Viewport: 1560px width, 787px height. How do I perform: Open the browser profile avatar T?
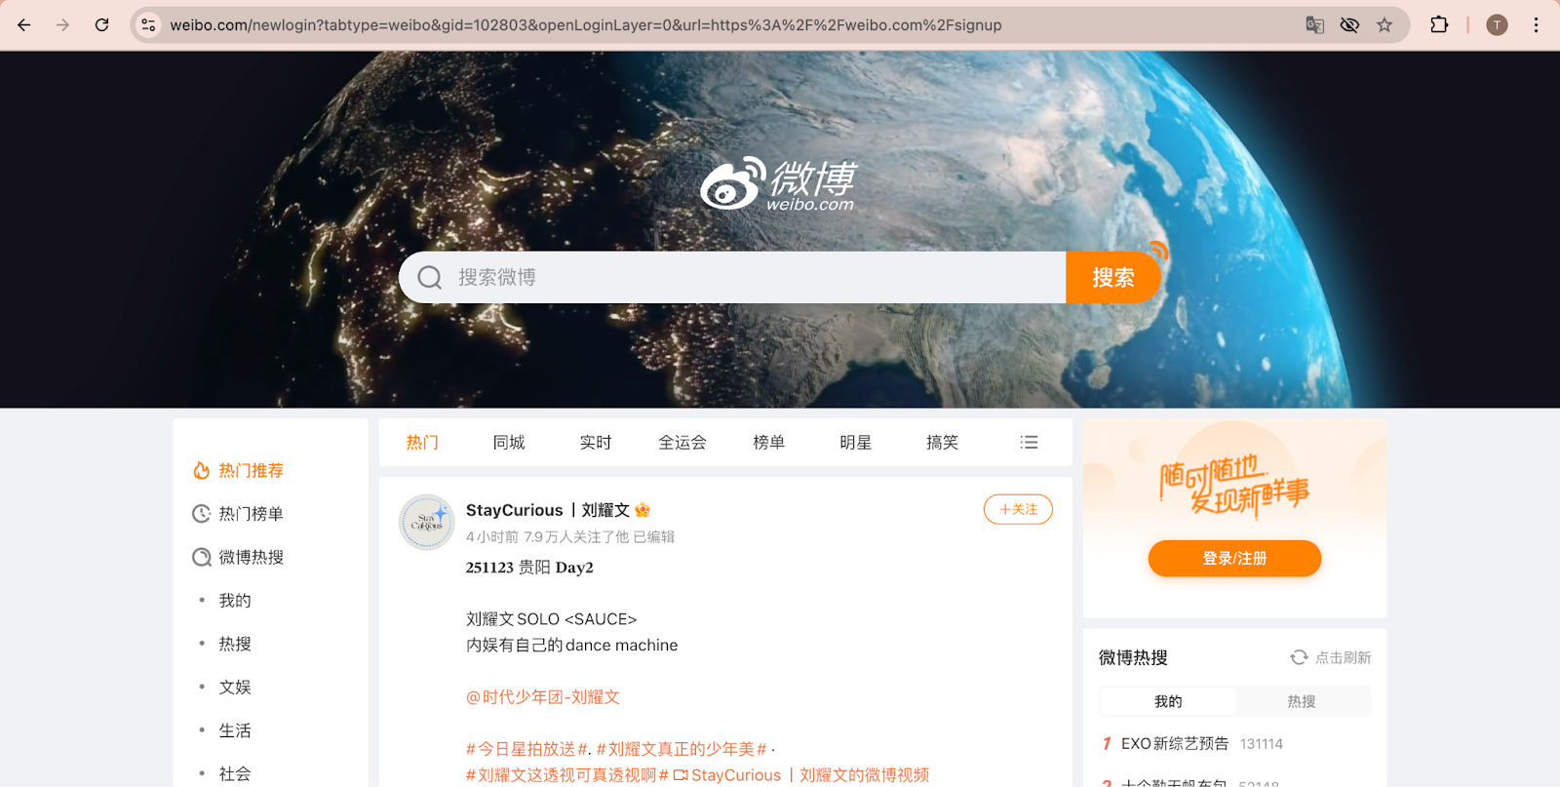click(x=1497, y=25)
